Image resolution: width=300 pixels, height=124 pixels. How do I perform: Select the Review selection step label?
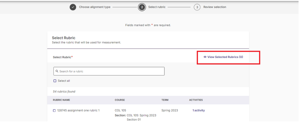click(215, 7)
